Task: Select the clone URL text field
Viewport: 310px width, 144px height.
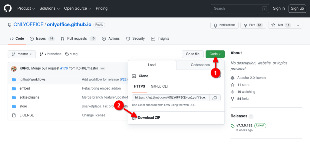Action: coord(171,98)
